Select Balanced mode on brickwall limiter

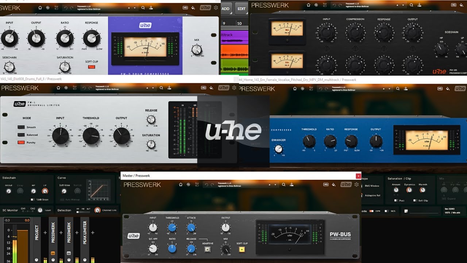pos(21,135)
